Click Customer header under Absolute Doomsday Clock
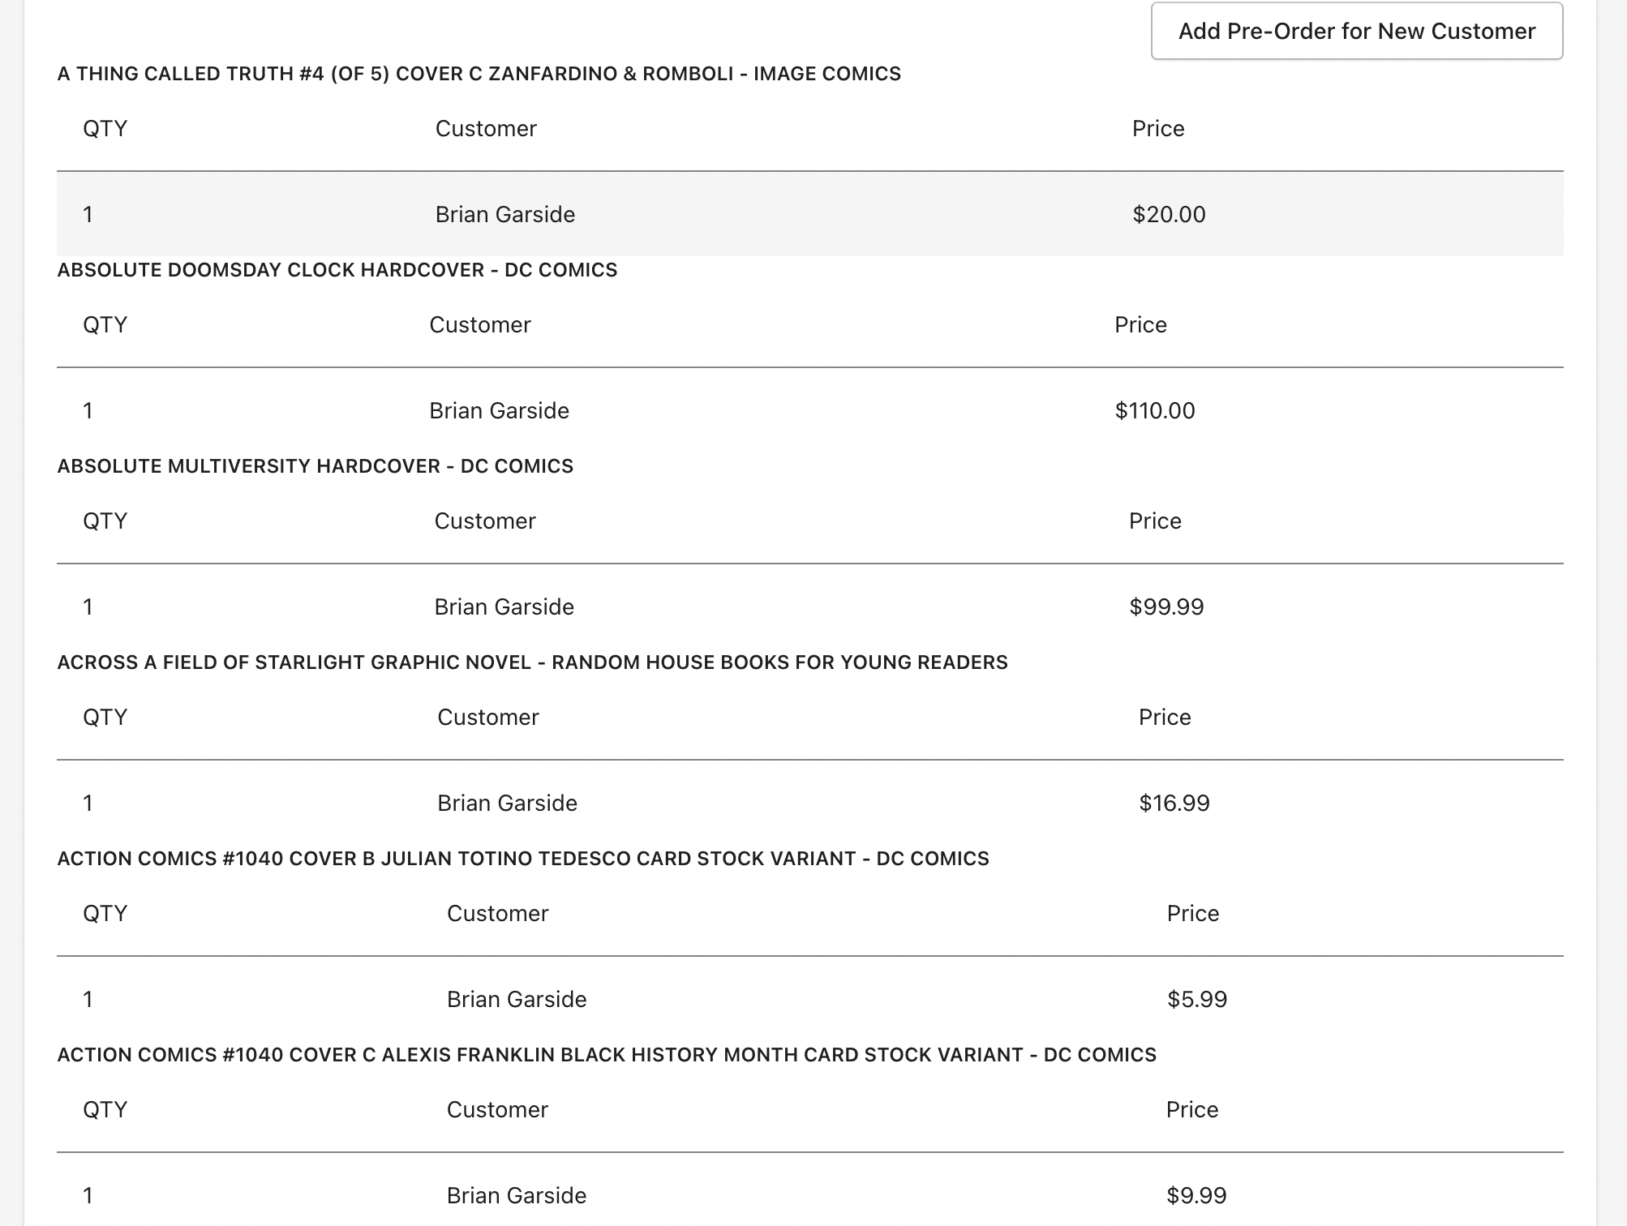This screenshot has width=1627, height=1226. 480,325
